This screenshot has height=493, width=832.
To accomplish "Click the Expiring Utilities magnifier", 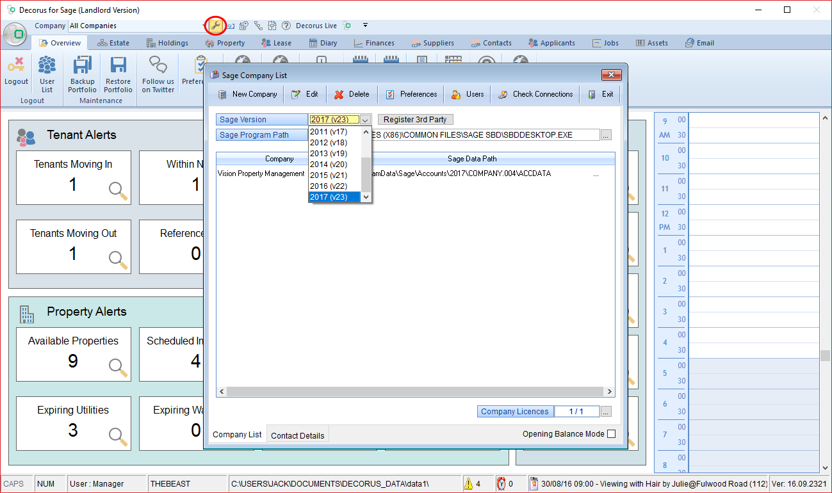I will pos(118,437).
